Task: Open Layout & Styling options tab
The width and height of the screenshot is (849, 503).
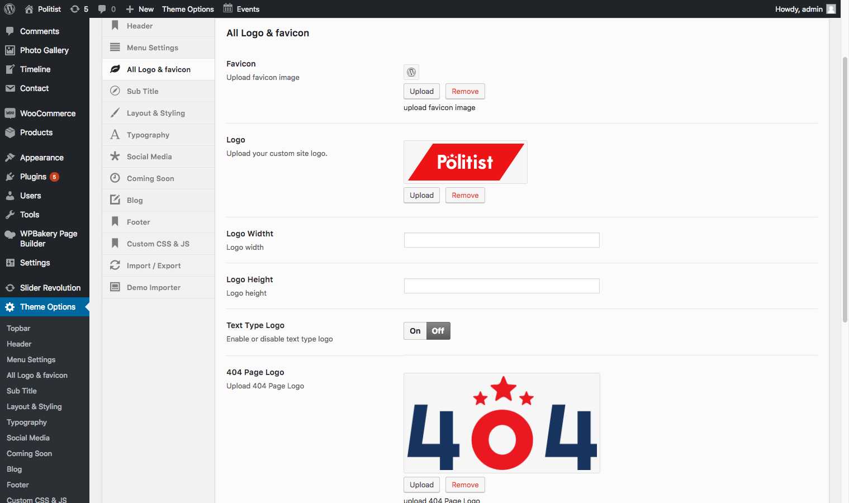Action: [158, 113]
